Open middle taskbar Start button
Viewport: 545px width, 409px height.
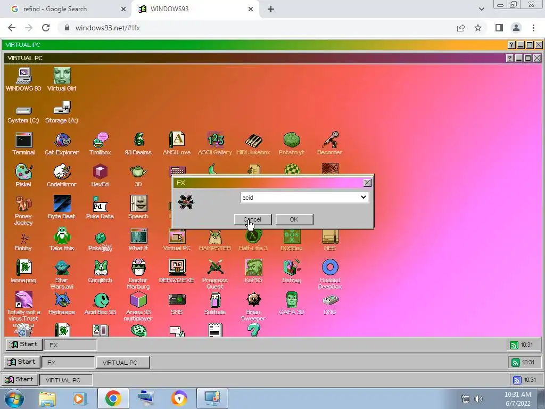[x=22, y=362]
